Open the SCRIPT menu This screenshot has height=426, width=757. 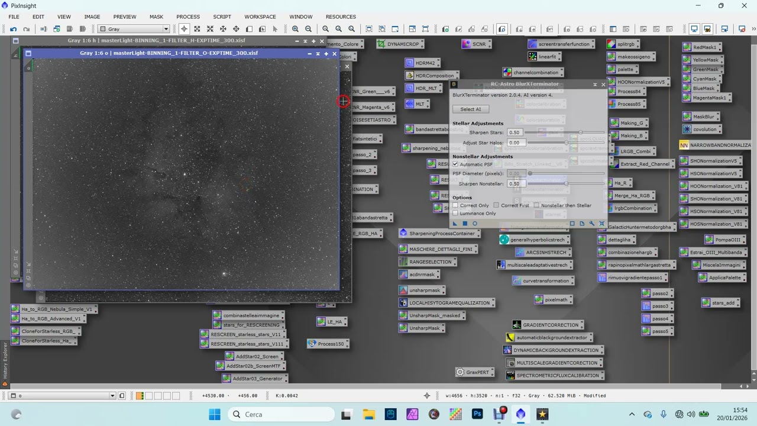click(x=222, y=17)
